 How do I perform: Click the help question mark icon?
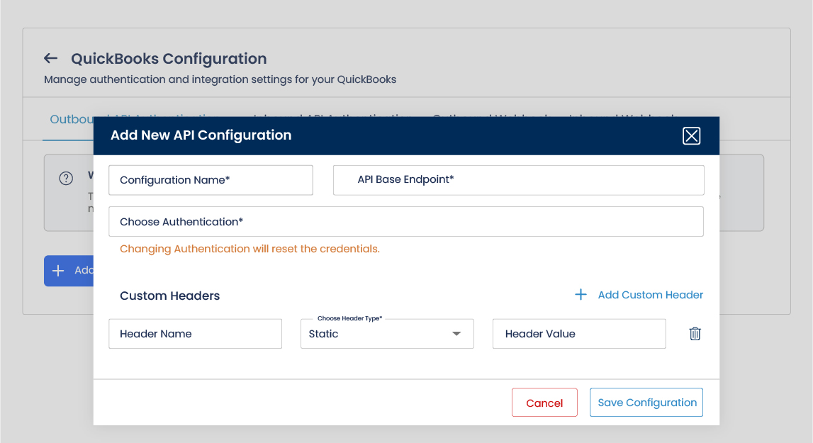point(66,179)
